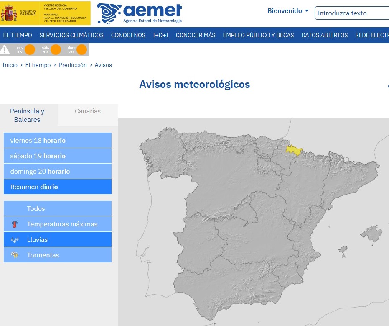
Task: Go to the Predicción breadcrumb link
Action: (73, 65)
